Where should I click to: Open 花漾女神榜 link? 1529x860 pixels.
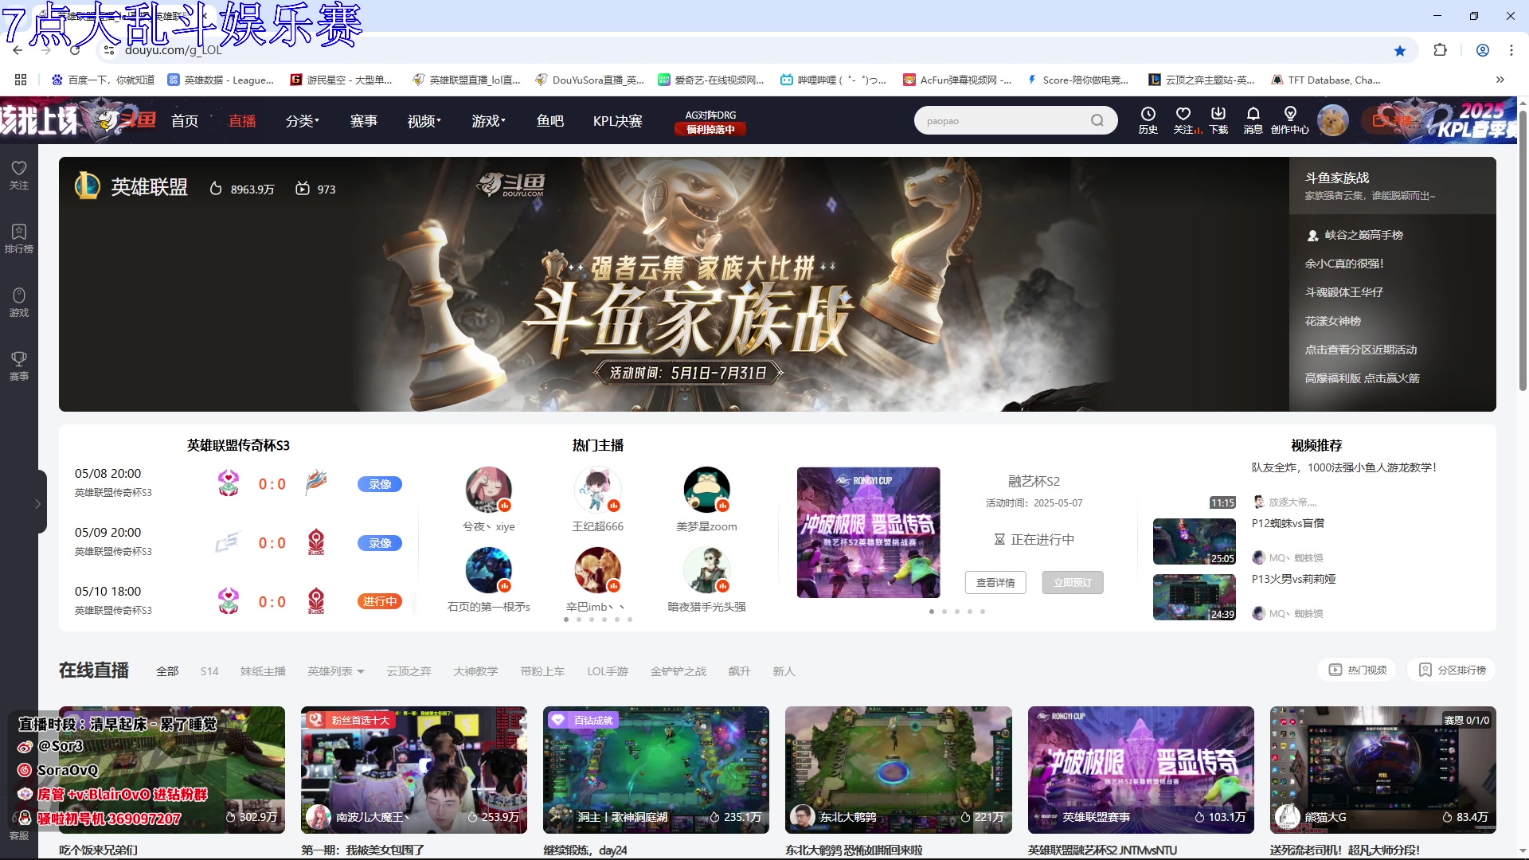(x=1333, y=321)
